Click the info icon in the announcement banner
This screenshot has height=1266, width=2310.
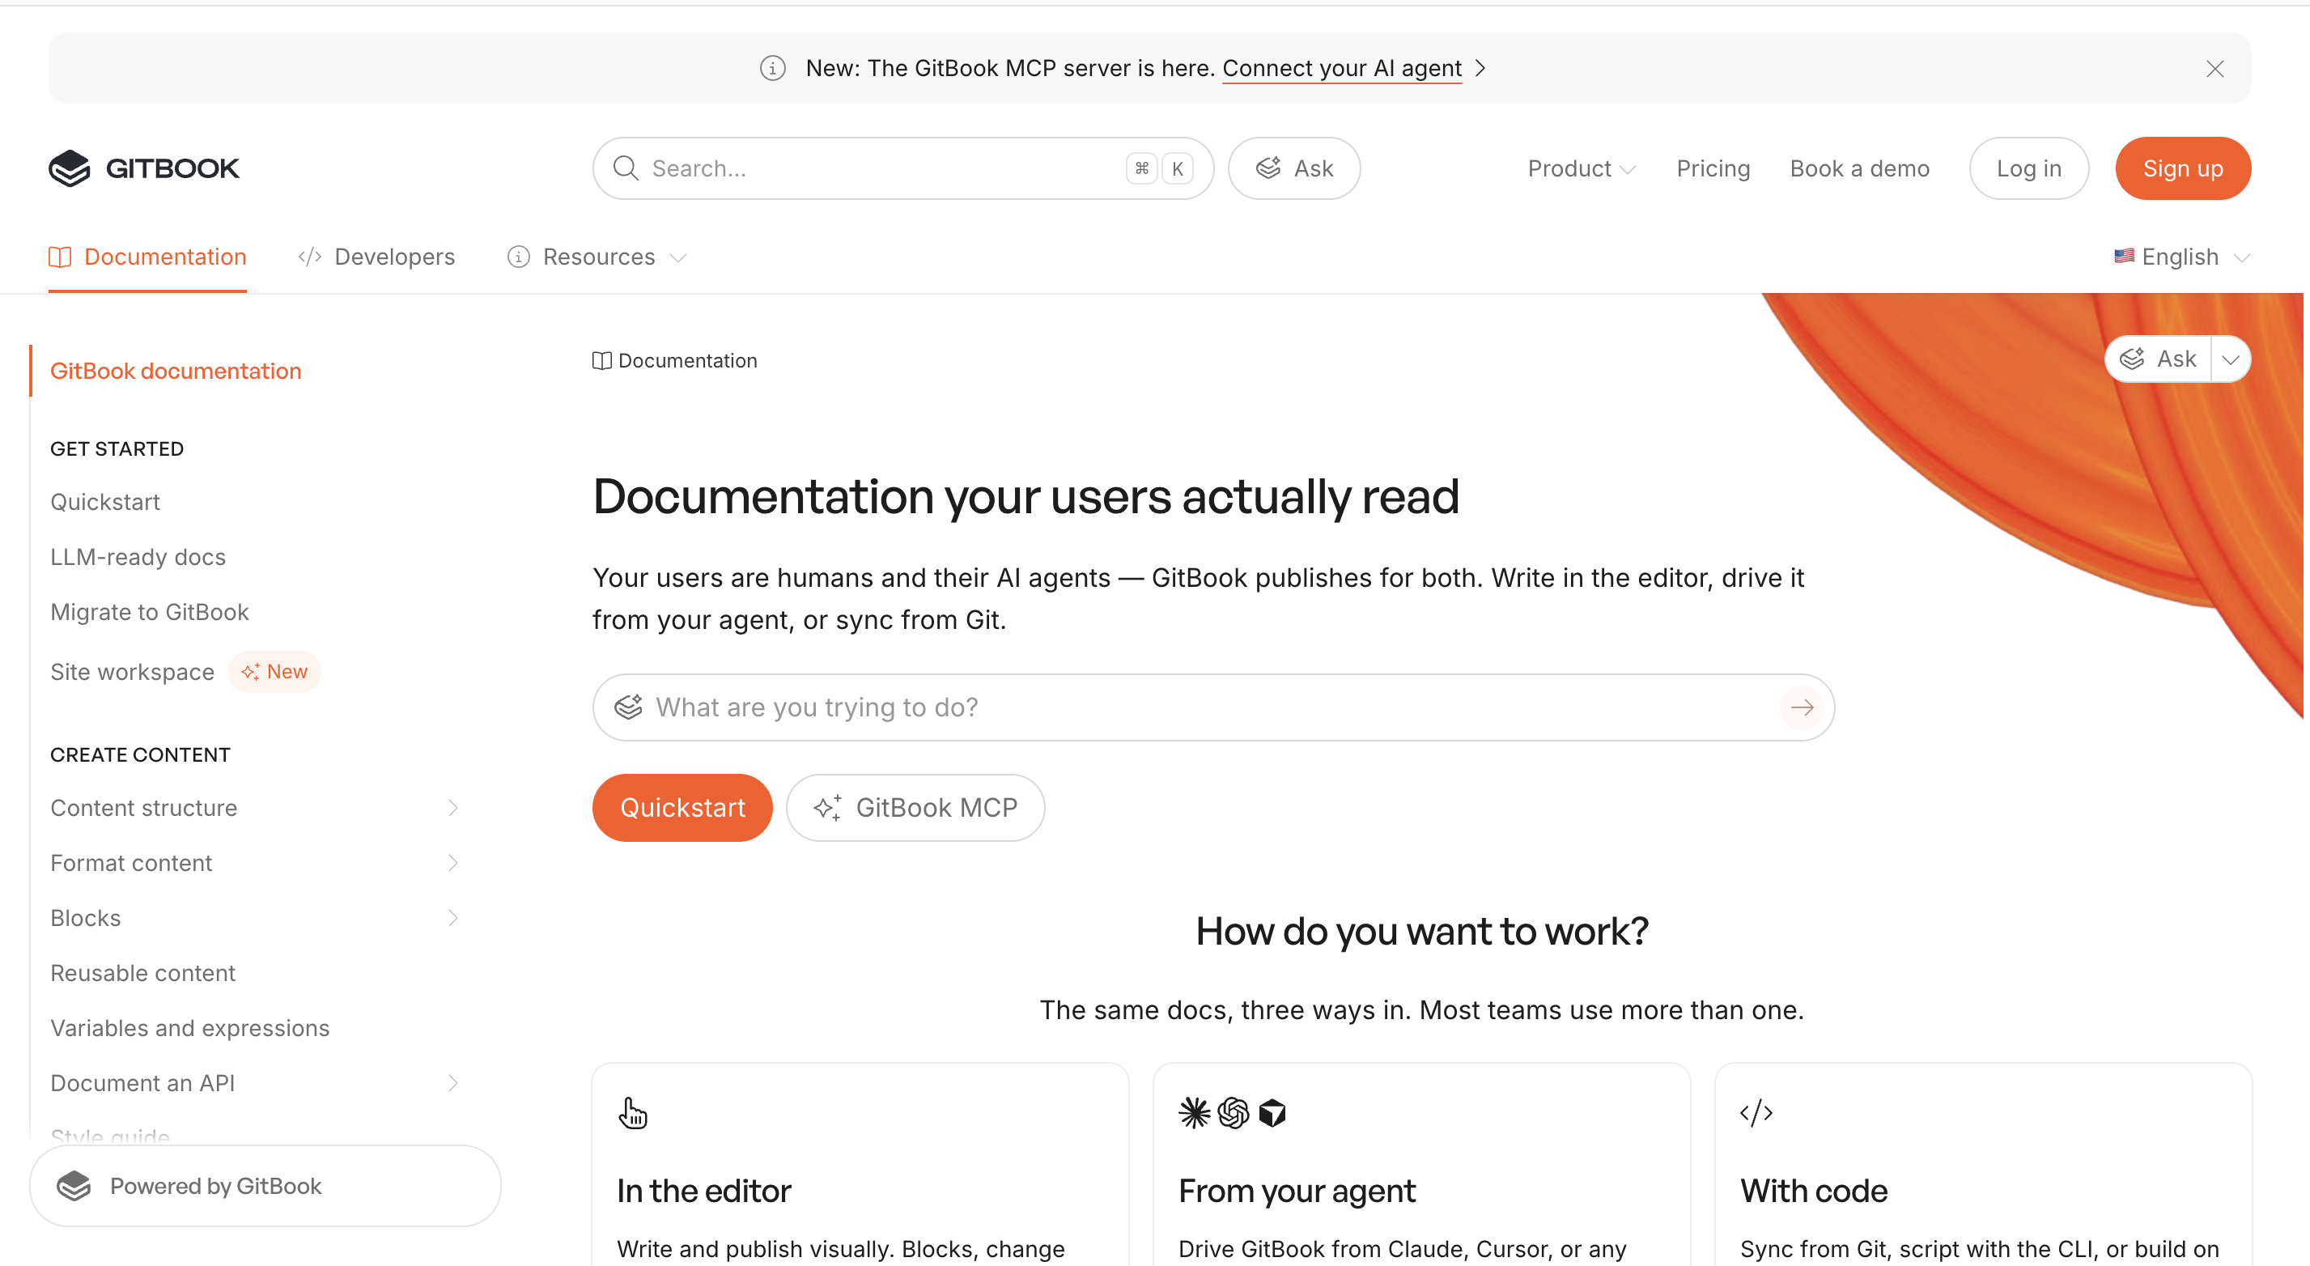[x=772, y=68]
